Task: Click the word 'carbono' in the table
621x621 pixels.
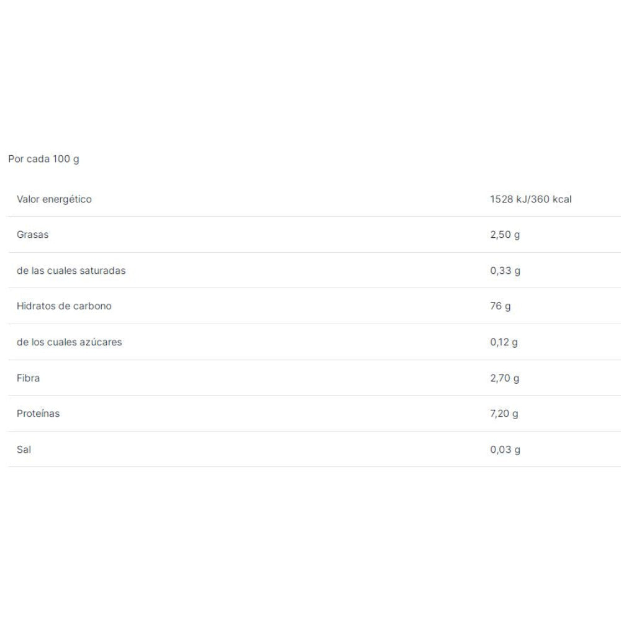Action: pos(93,306)
